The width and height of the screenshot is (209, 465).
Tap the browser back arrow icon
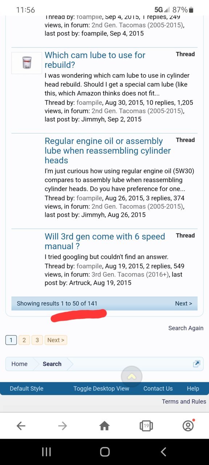tap(21, 426)
